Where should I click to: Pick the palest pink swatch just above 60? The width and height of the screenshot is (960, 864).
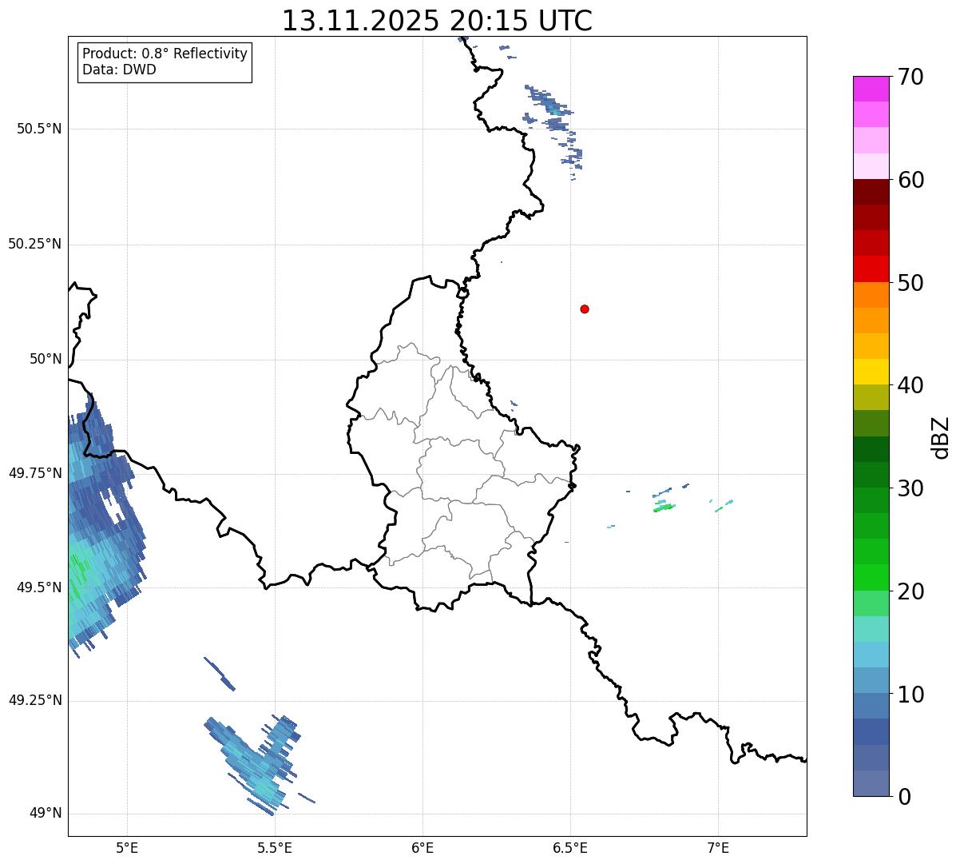[871, 166]
